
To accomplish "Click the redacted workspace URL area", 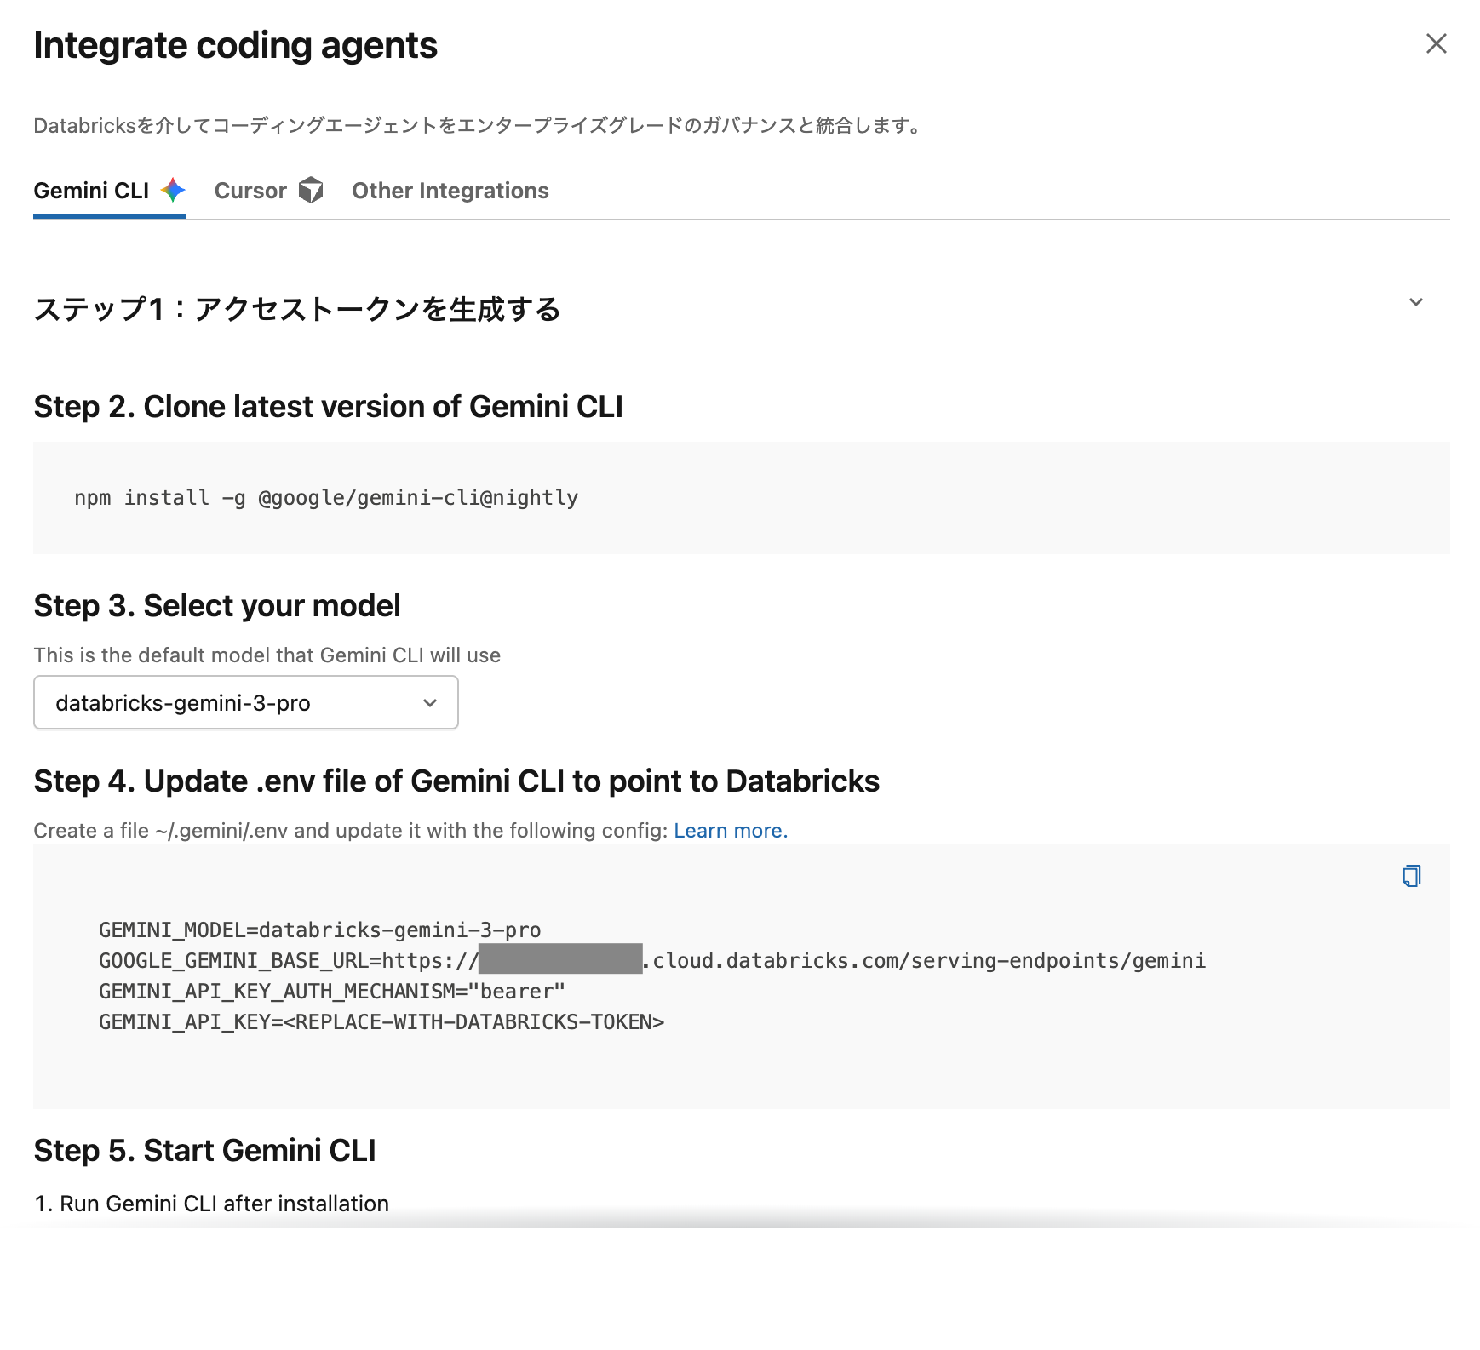I will coord(562,960).
